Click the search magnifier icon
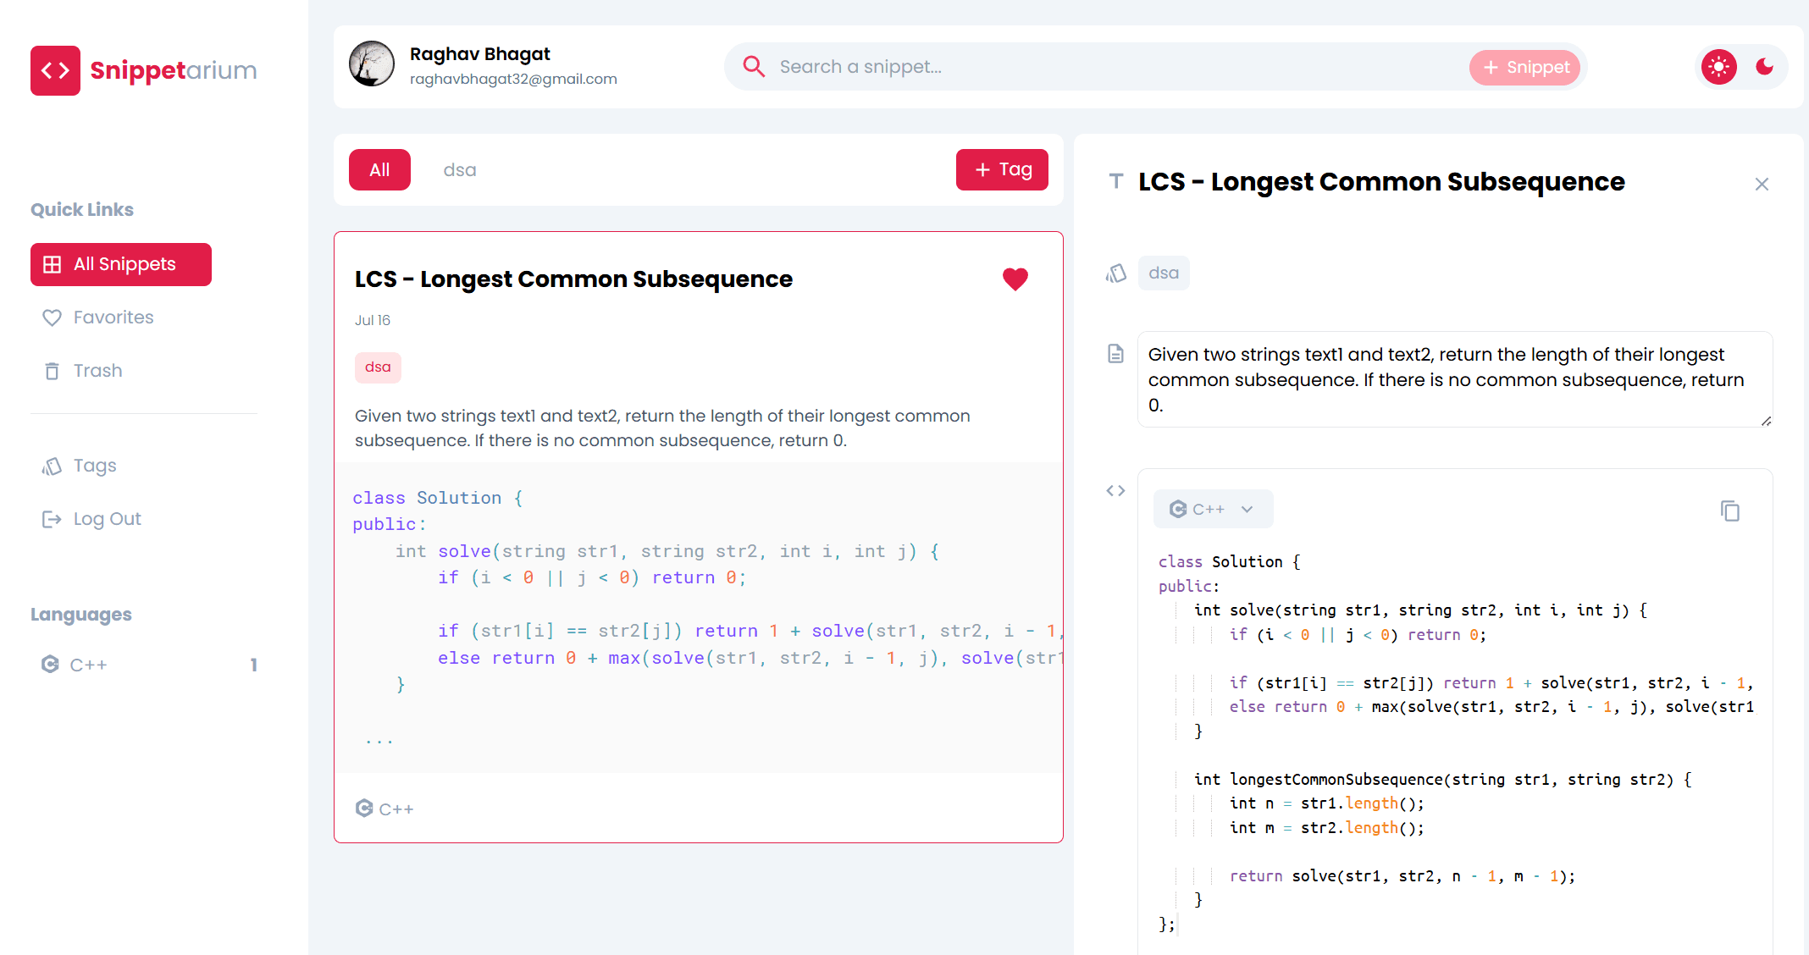Viewport: 1809px width, 955px height. [x=753, y=67]
